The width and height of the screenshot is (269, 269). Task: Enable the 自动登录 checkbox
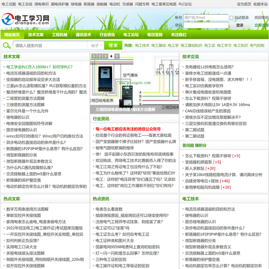coord(231,18)
